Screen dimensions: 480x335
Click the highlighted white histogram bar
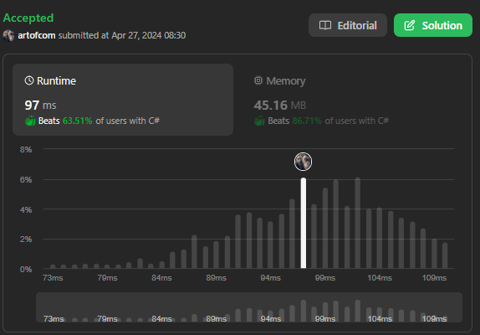coord(304,223)
